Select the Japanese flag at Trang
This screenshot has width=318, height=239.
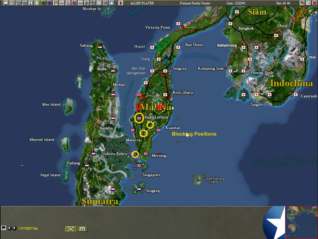(159, 59)
